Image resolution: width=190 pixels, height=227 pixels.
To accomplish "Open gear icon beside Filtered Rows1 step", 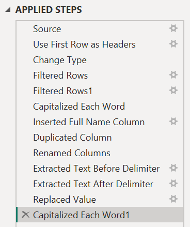I will pyautogui.click(x=173, y=90).
